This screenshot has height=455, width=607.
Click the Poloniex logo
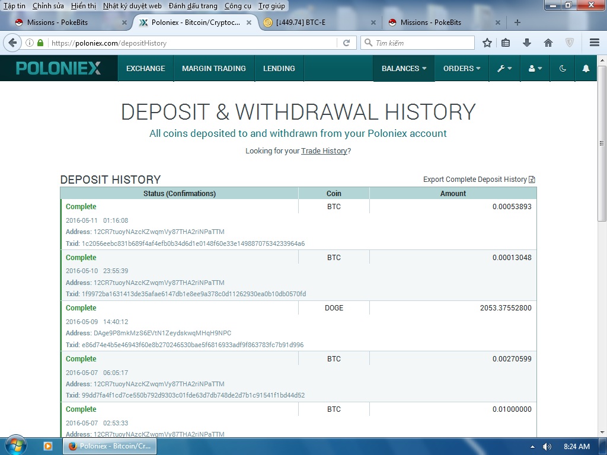[59, 68]
